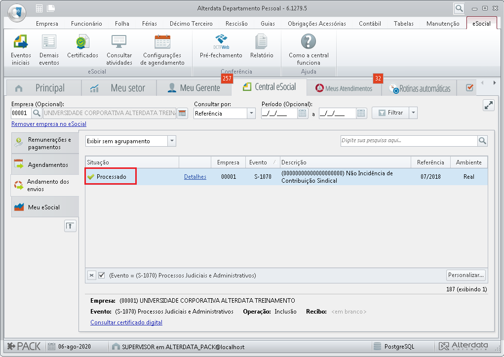This screenshot has width=504, height=357.
Task: Click the Empresa code field 00001
Action: click(21, 113)
